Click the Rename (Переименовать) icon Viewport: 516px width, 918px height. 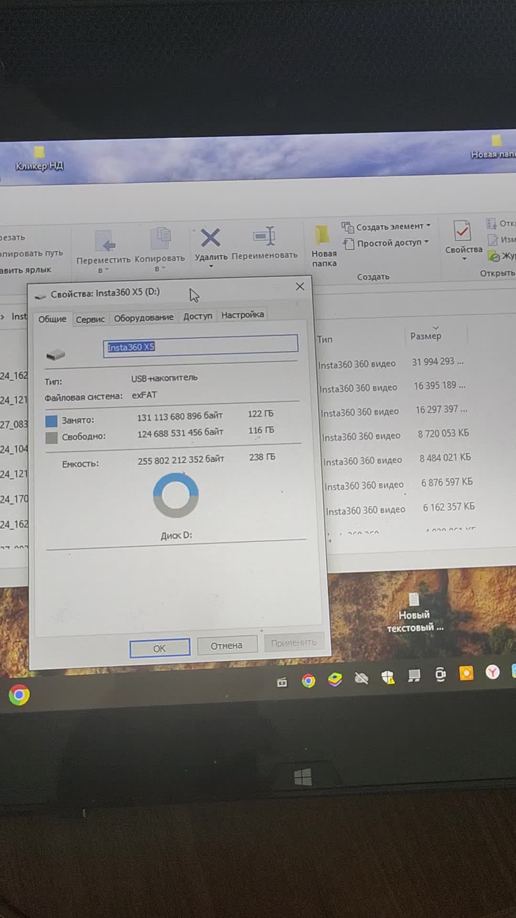click(x=264, y=236)
